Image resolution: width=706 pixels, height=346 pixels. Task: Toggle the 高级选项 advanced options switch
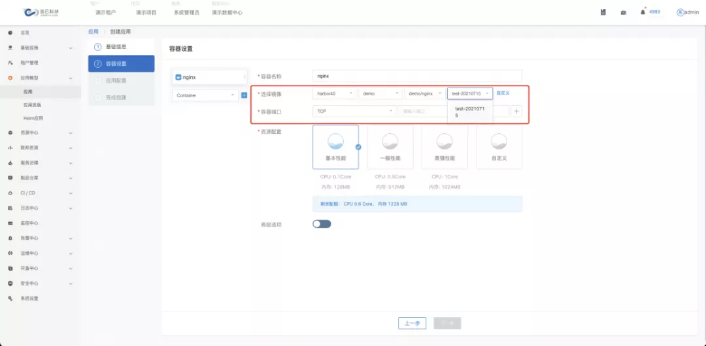point(322,224)
